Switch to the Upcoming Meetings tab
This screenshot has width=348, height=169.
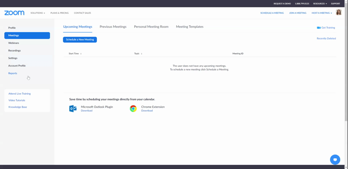coord(78,27)
